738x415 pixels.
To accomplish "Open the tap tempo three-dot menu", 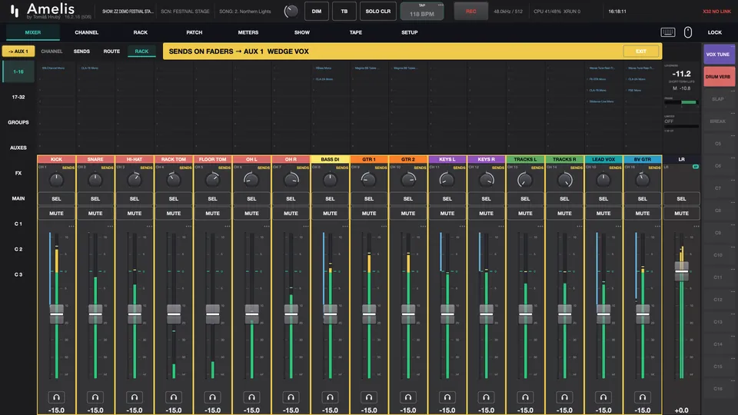I will pos(440,5).
